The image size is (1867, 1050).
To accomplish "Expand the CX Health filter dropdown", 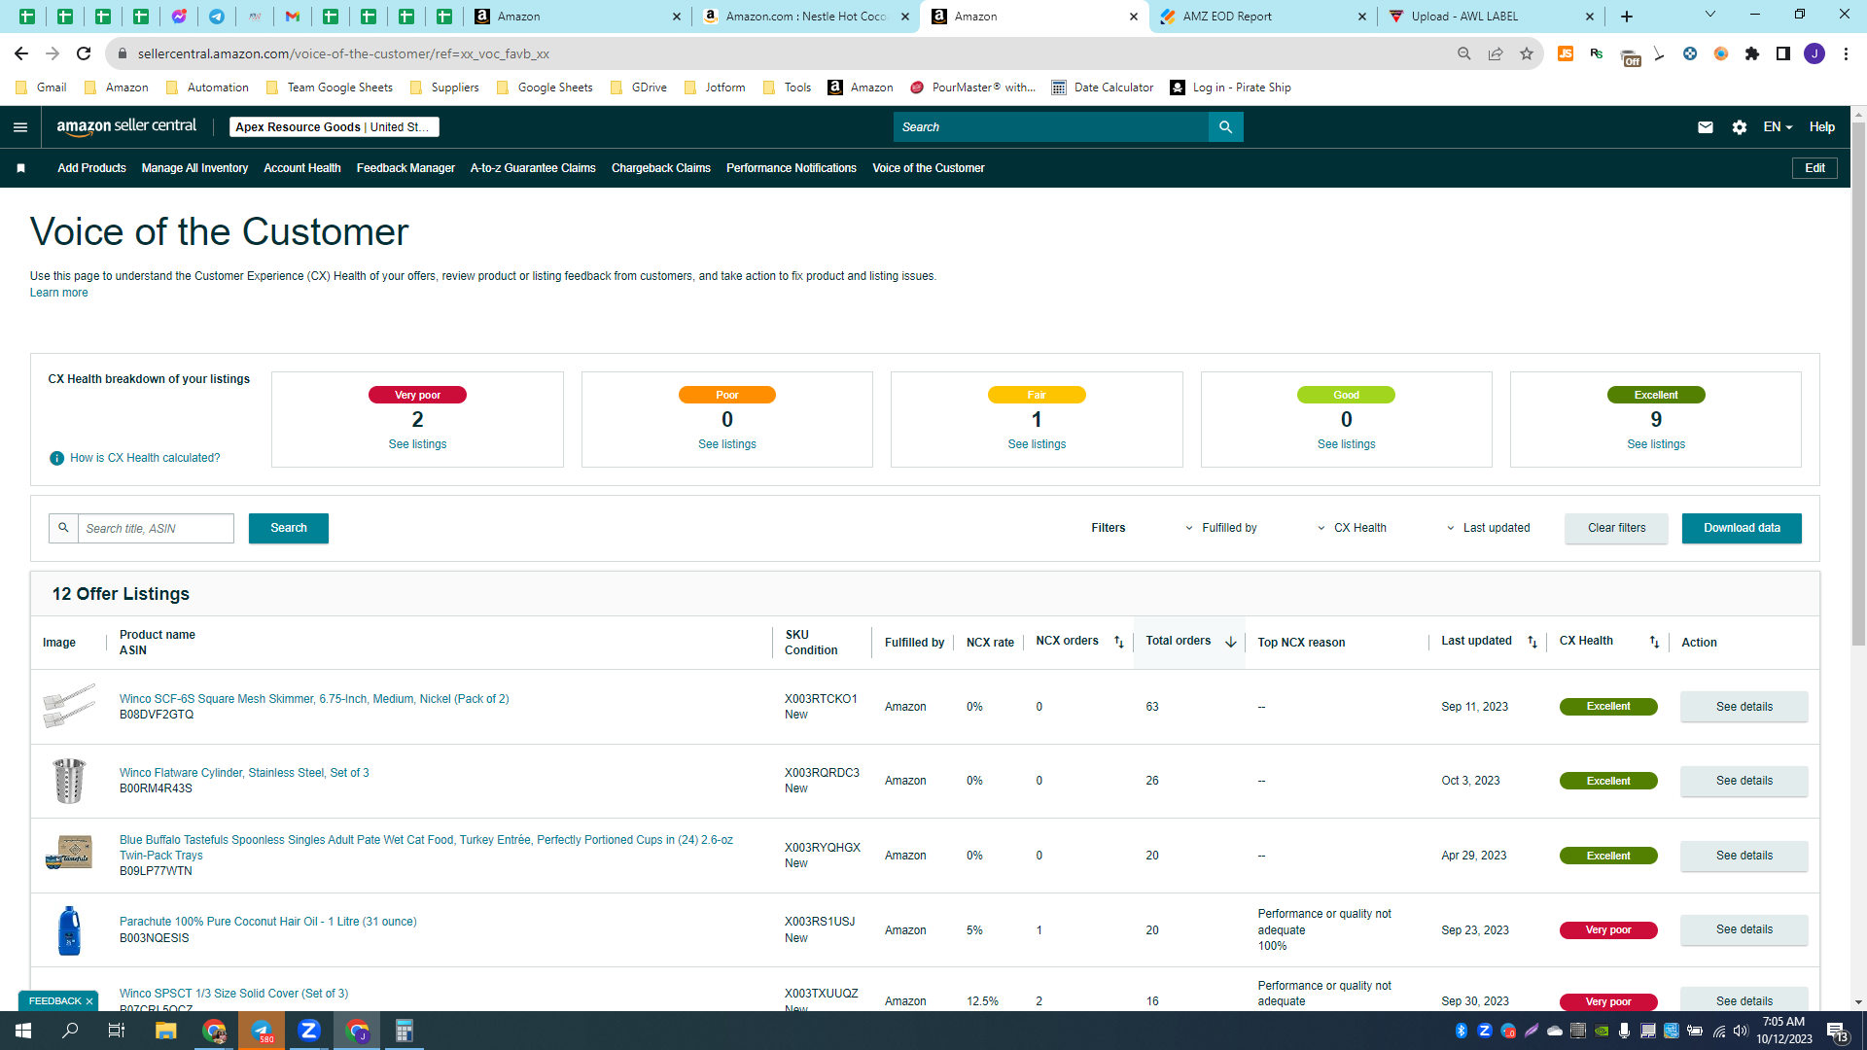I will point(1352,528).
